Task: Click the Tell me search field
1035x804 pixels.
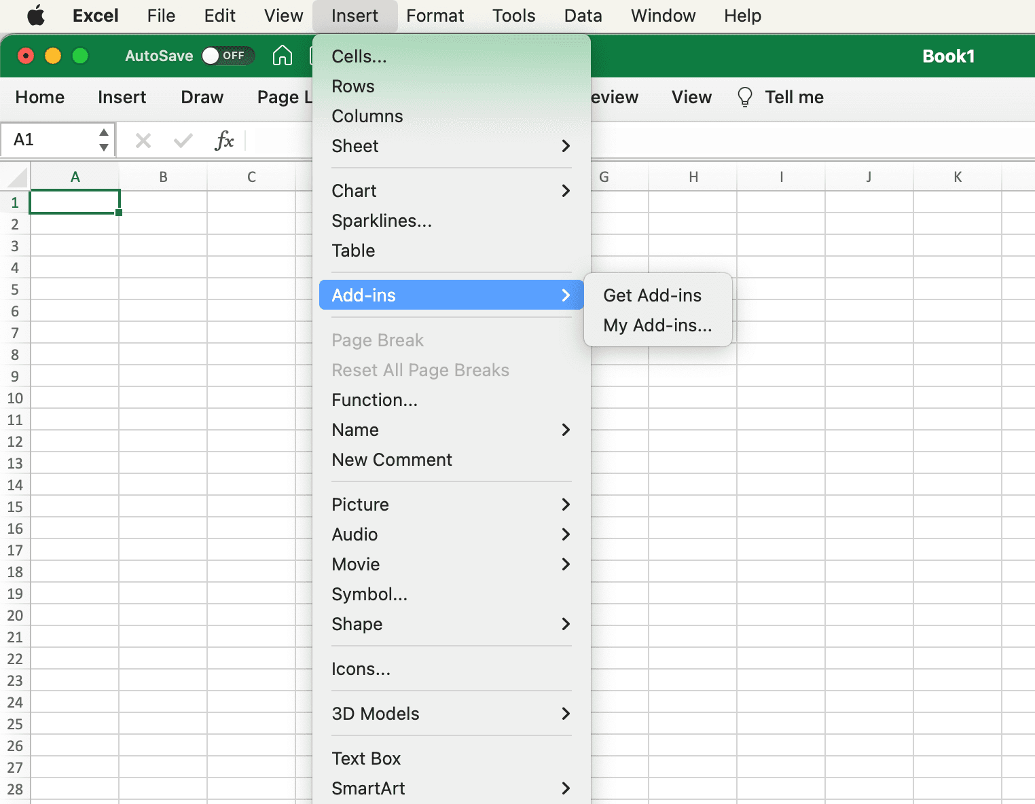Action: pos(794,97)
